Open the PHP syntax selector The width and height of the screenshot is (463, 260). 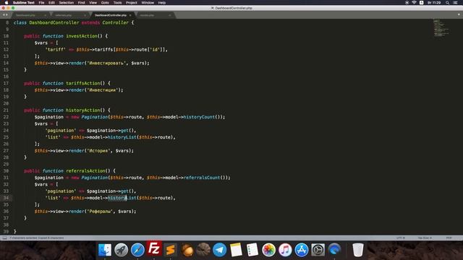click(x=449, y=238)
